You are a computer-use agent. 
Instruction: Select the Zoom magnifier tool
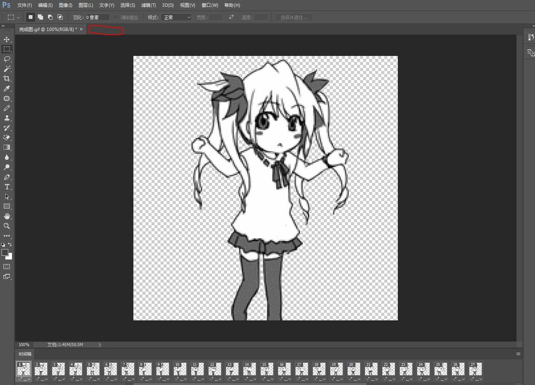(7, 226)
